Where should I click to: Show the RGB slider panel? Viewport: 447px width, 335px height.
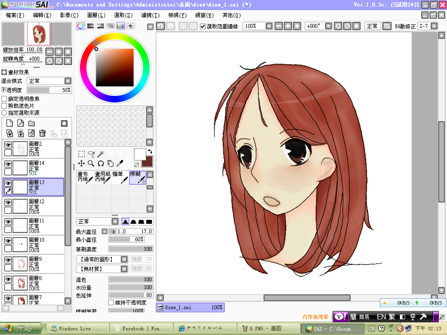coord(91,26)
